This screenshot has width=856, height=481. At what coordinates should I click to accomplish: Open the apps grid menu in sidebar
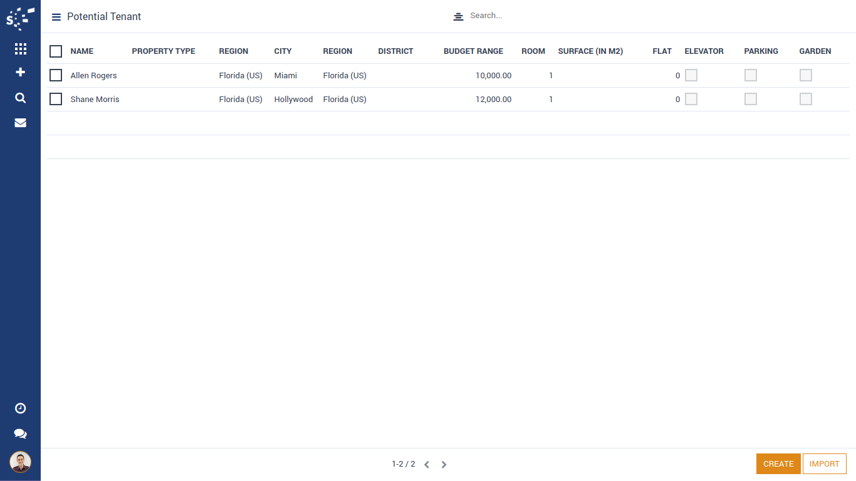20,49
